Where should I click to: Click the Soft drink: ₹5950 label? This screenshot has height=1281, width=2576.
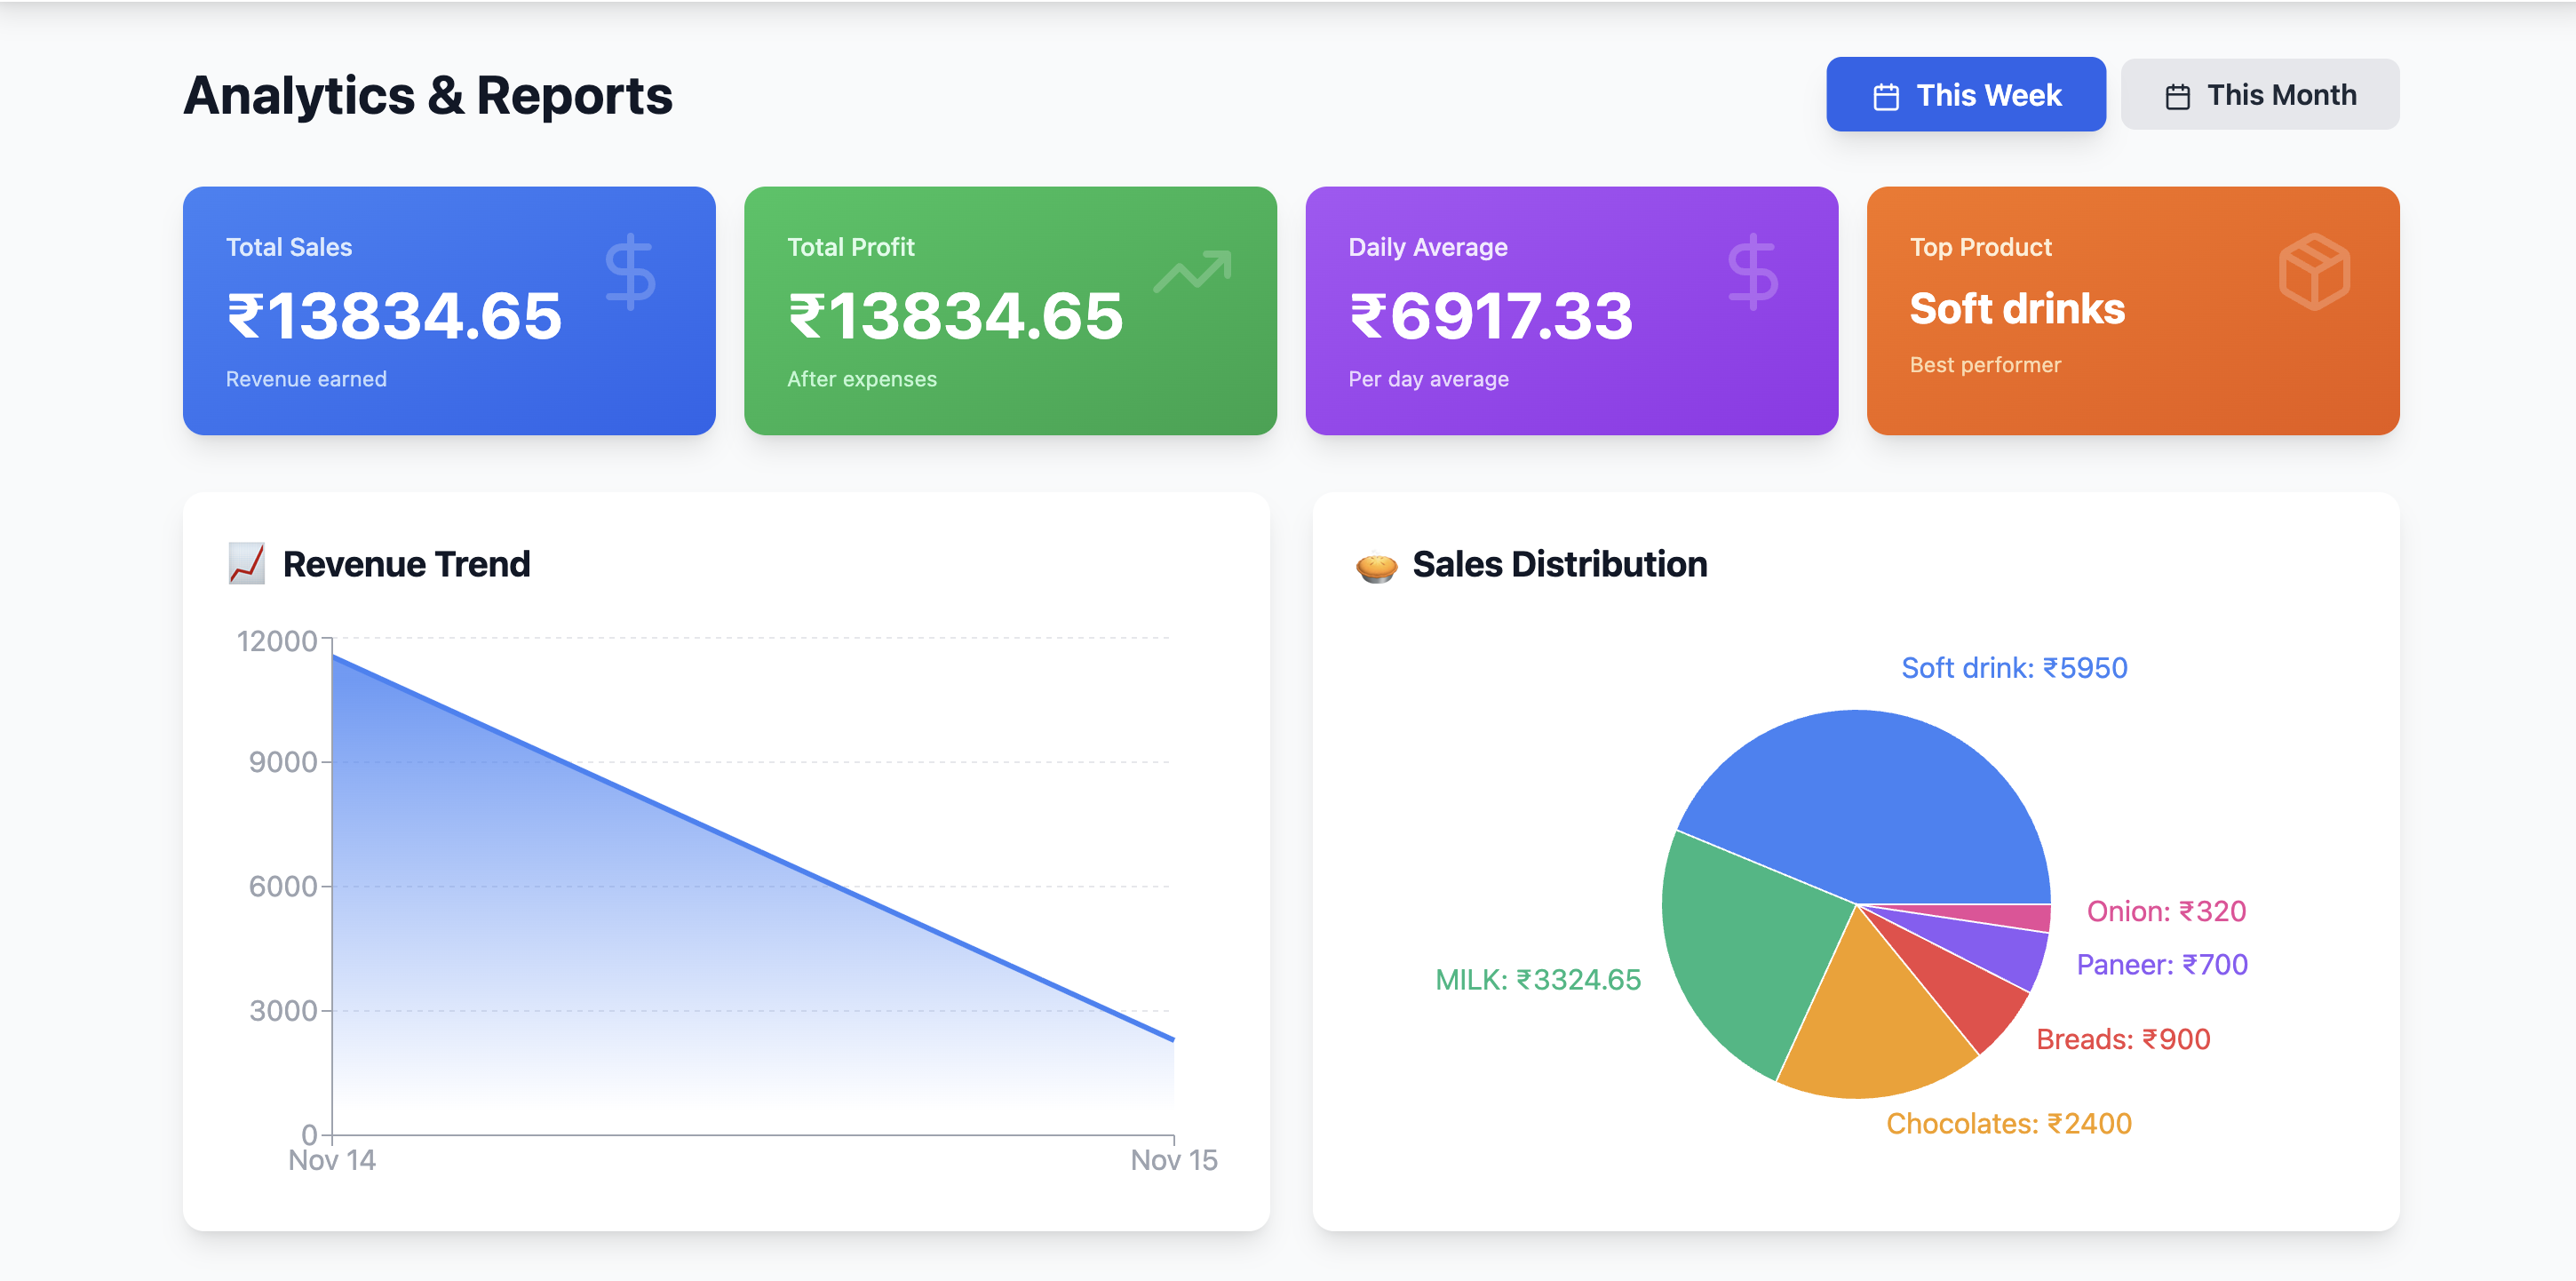(2013, 667)
